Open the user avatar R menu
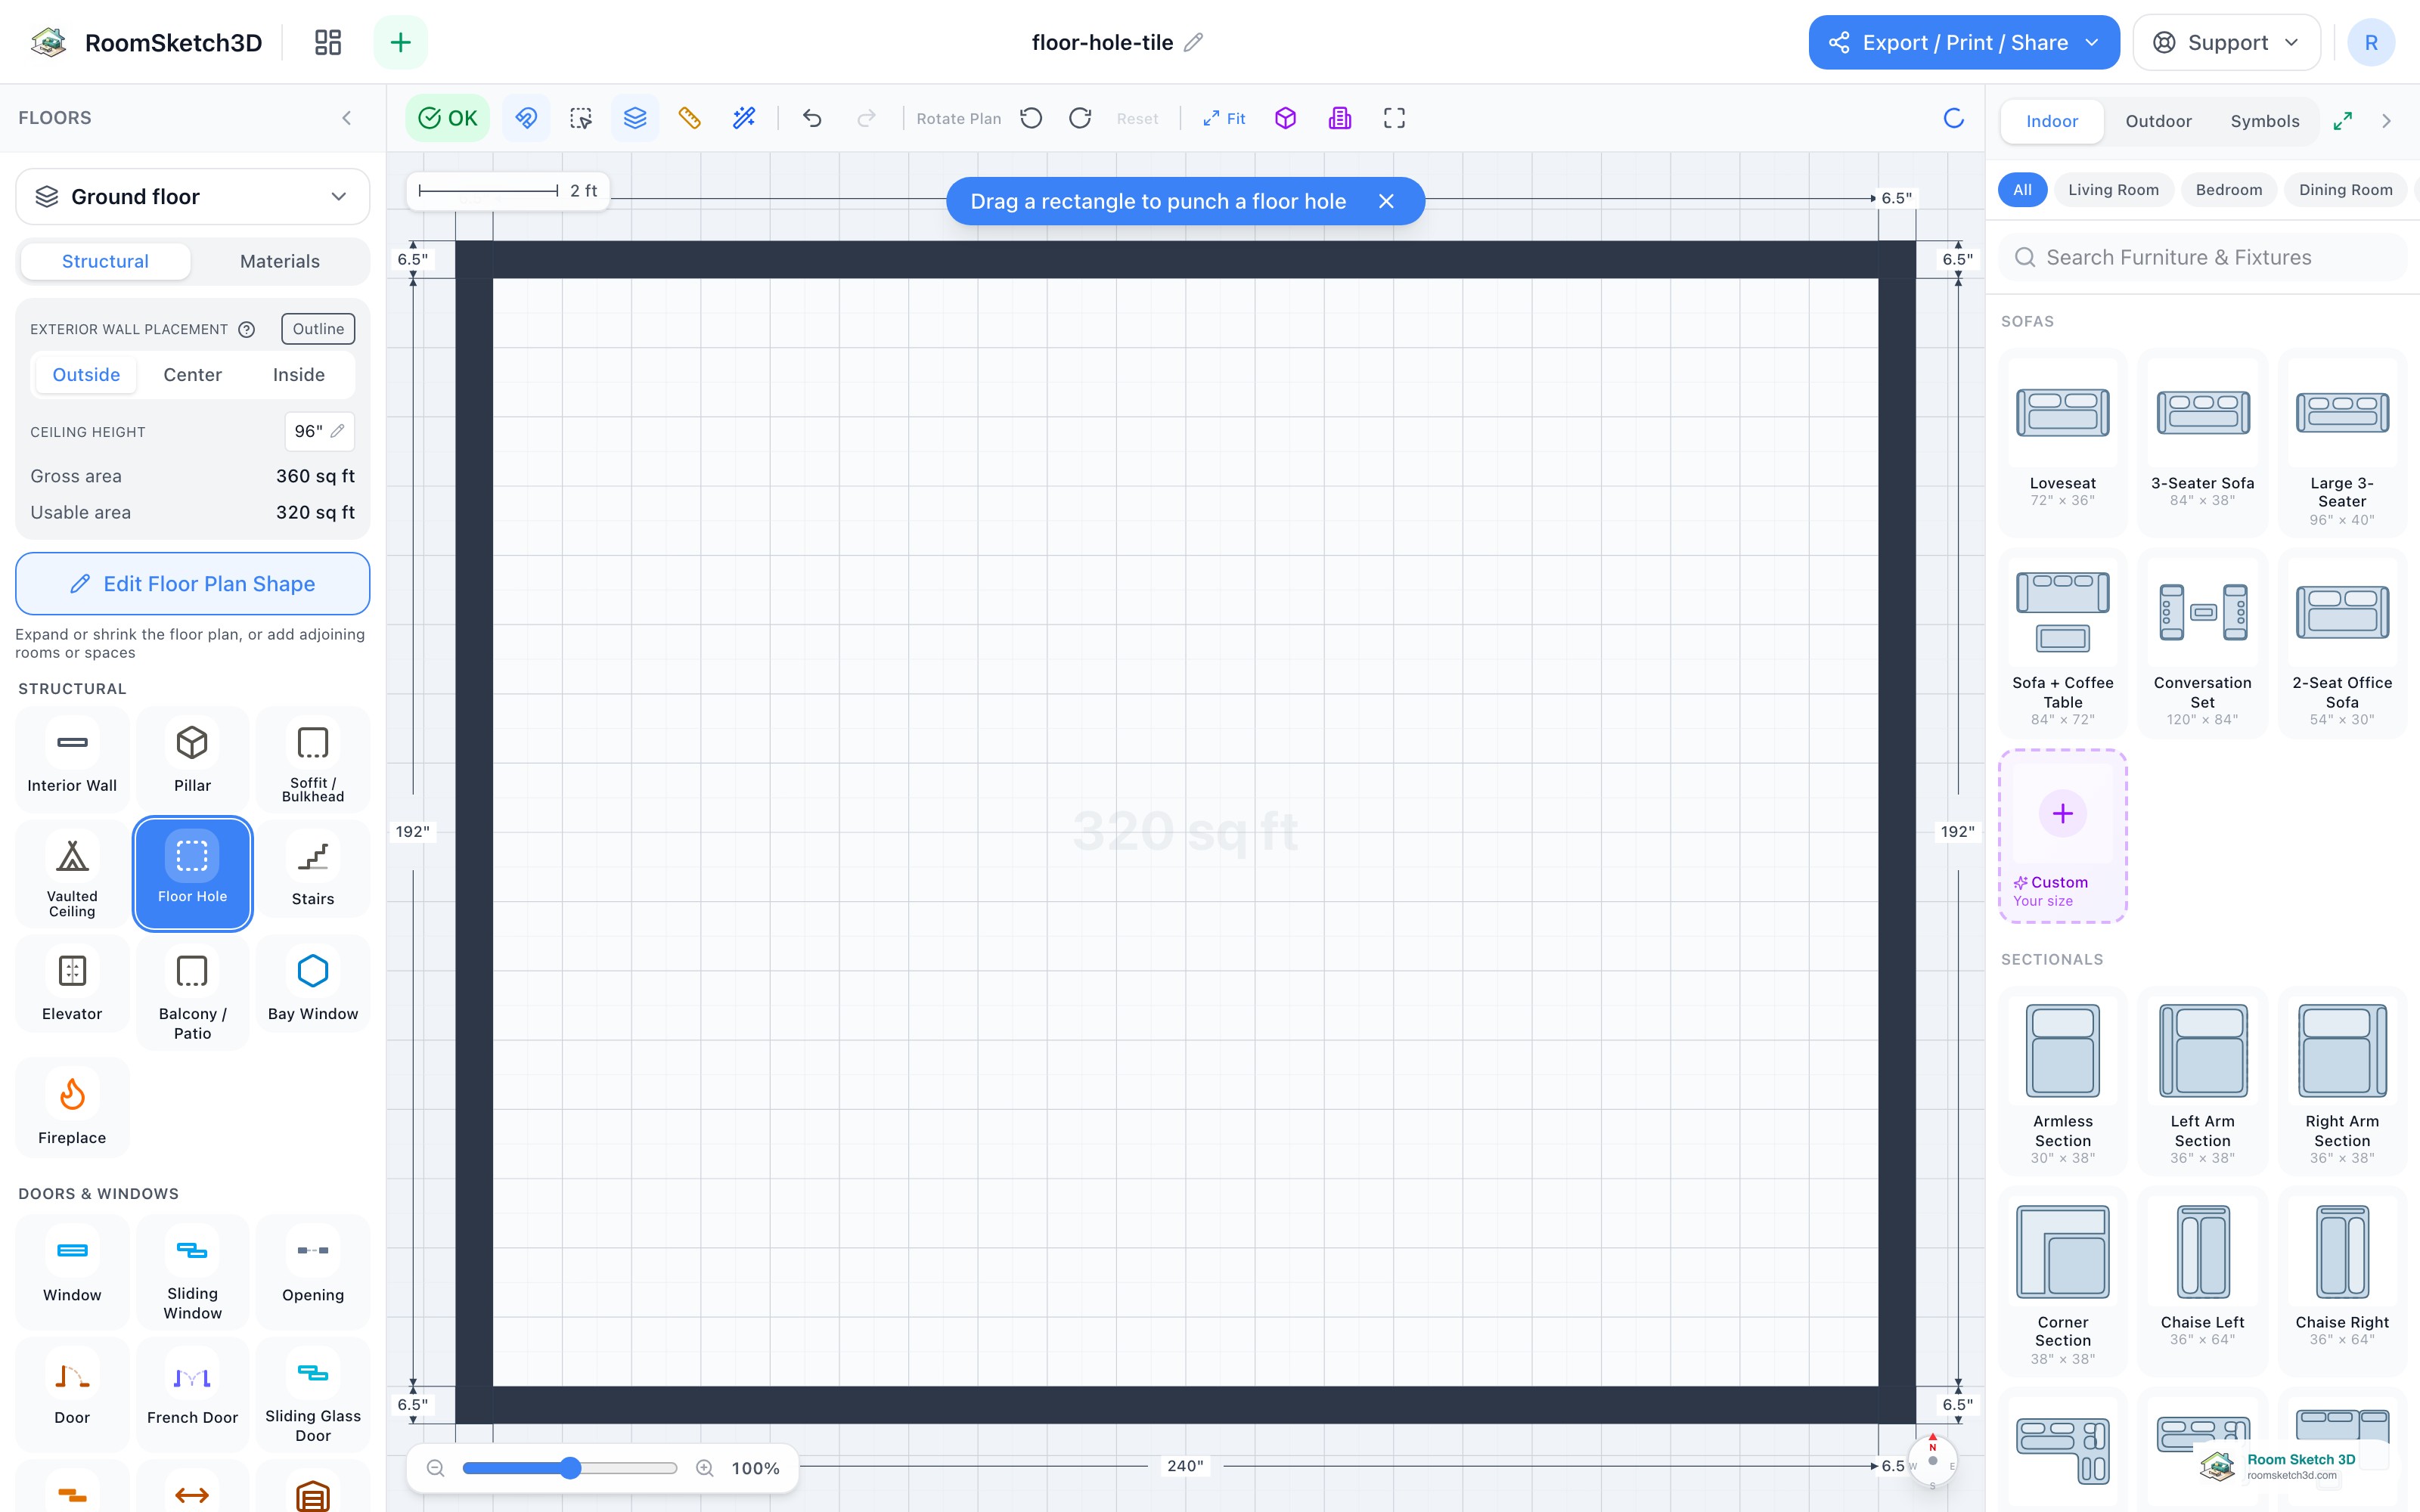The width and height of the screenshot is (2420, 1512). (x=2370, y=42)
